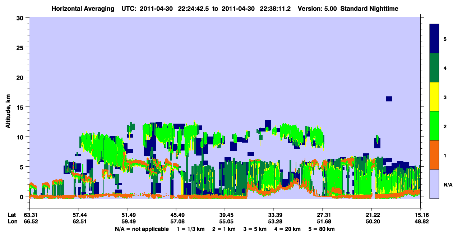This screenshot has height=239, width=467.
Task: Click the orange colorbar segment labeled 1
Action: pyautogui.click(x=434, y=155)
